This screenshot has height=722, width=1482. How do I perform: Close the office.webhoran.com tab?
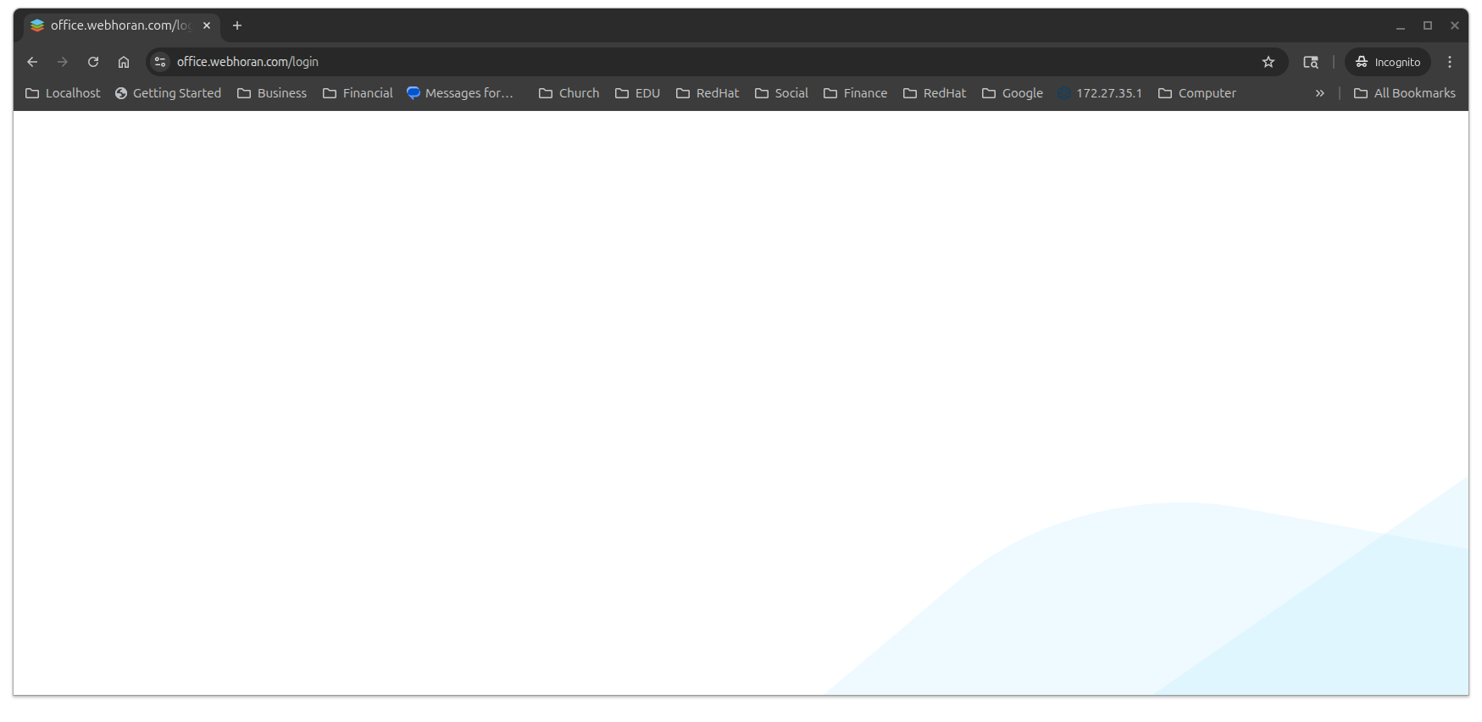[207, 25]
